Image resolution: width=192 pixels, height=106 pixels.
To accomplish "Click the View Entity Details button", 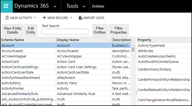I will pos(13,30).
